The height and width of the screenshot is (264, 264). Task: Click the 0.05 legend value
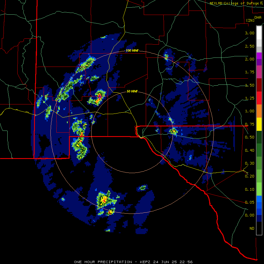[x=250, y=202]
